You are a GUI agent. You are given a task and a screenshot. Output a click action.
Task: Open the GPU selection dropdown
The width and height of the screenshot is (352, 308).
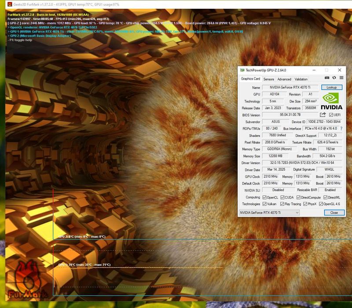[x=269, y=213]
